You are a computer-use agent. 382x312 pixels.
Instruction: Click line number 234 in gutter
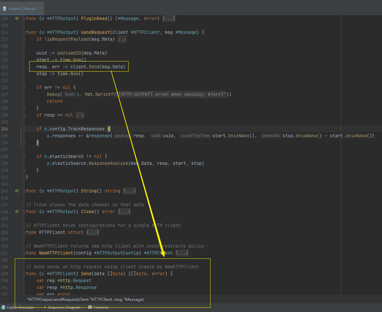coord(4,129)
